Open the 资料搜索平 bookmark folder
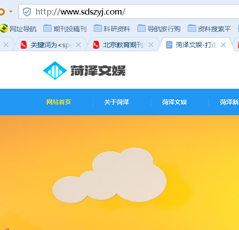 tap(209, 29)
